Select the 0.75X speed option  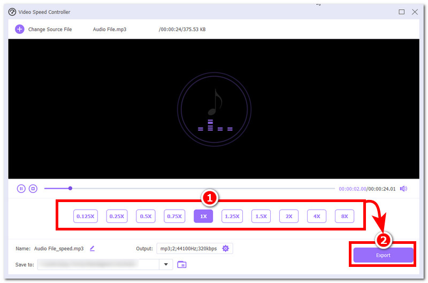point(174,217)
